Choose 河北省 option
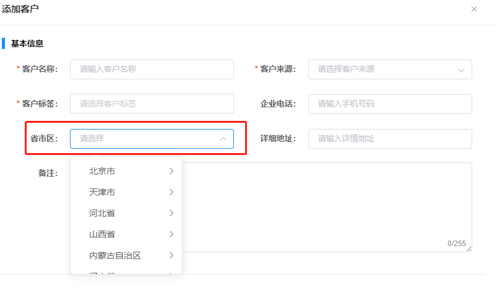Screen dimensions: 497x287 [126, 213]
